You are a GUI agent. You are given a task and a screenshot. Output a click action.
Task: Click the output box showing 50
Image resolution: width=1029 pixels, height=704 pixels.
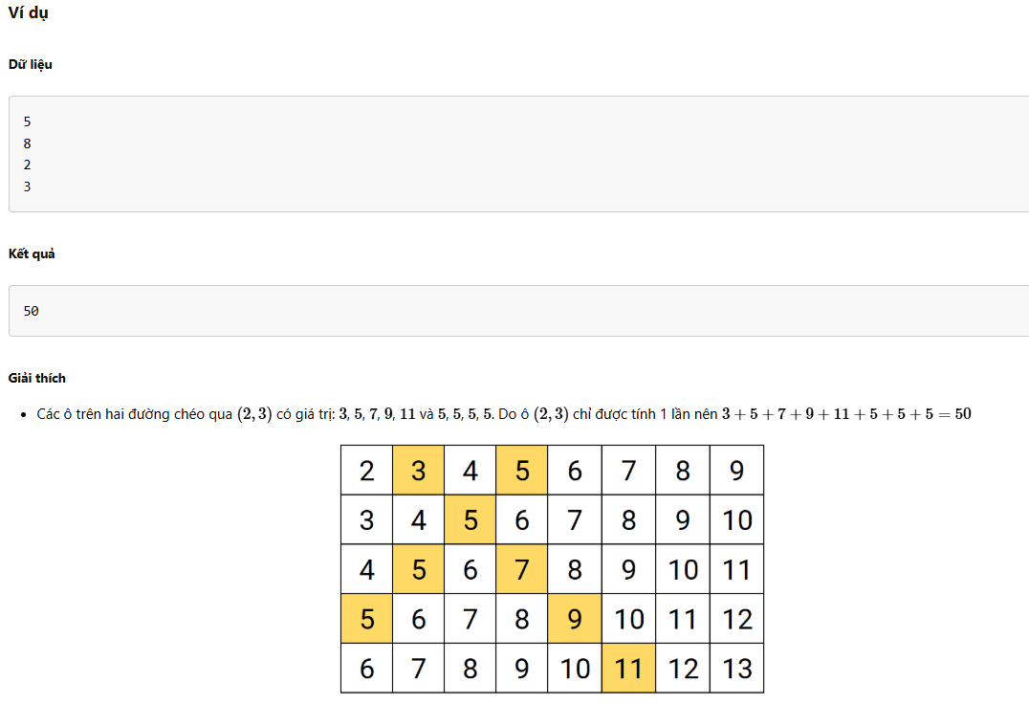point(518,311)
